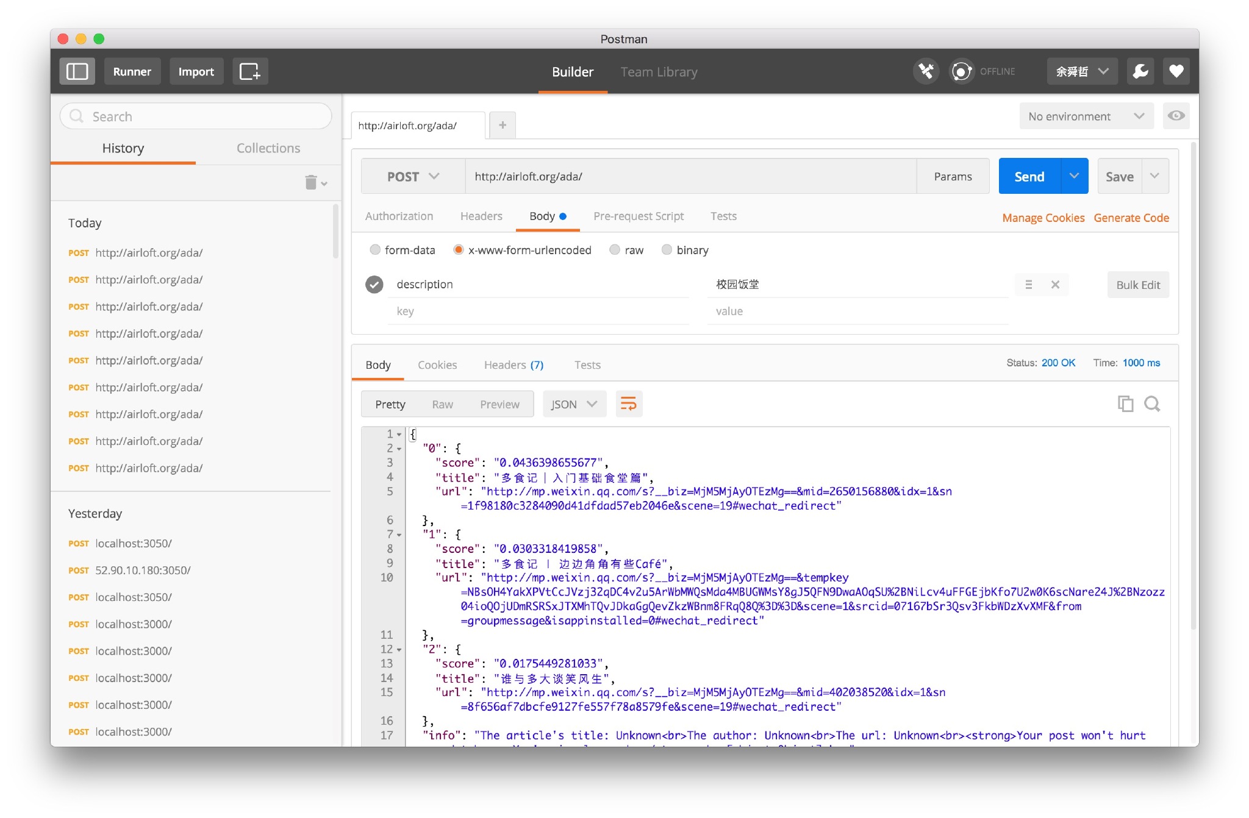This screenshot has width=1249, height=818.
Task: Open settings with the wrench icon
Action: pos(1140,71)
